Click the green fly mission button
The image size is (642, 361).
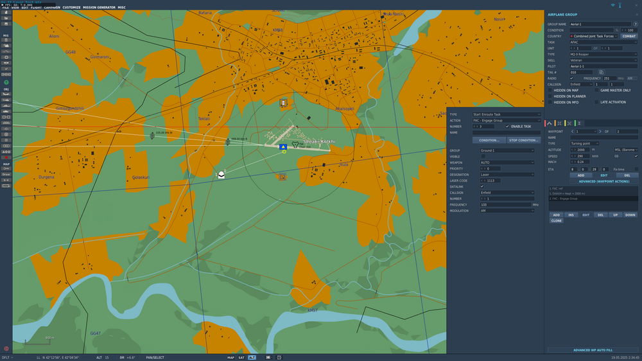click(x=6, y=82)
